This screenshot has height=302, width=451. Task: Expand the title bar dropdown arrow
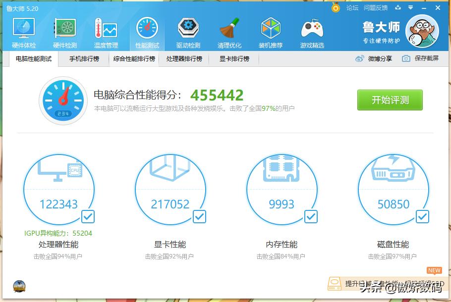pos(409,8)
